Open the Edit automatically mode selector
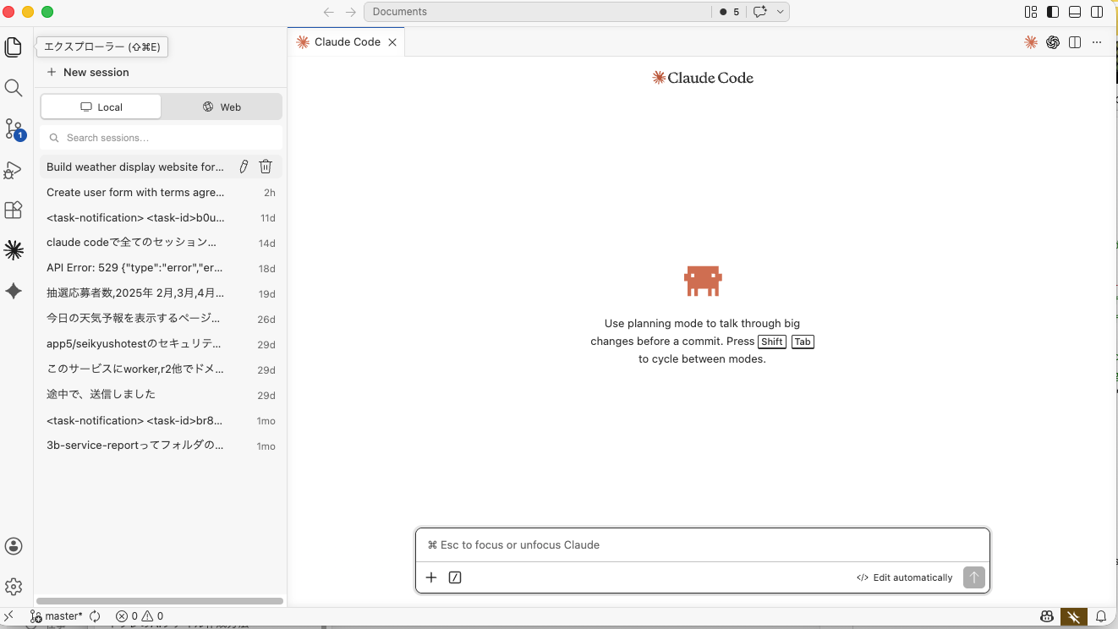 (x=905, y=577)
